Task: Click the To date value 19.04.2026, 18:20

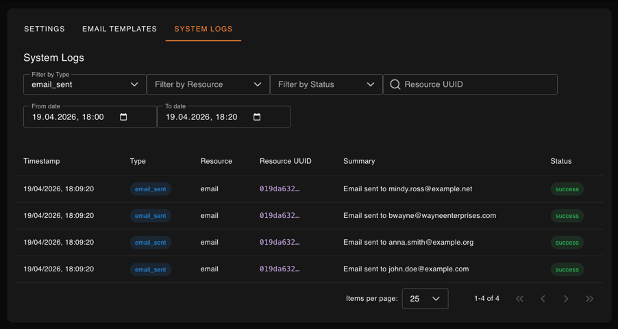Action: point(201,117)
